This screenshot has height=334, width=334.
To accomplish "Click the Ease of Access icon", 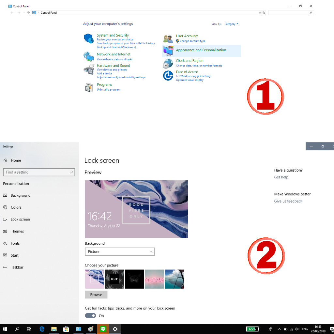I will pos(168,76).
